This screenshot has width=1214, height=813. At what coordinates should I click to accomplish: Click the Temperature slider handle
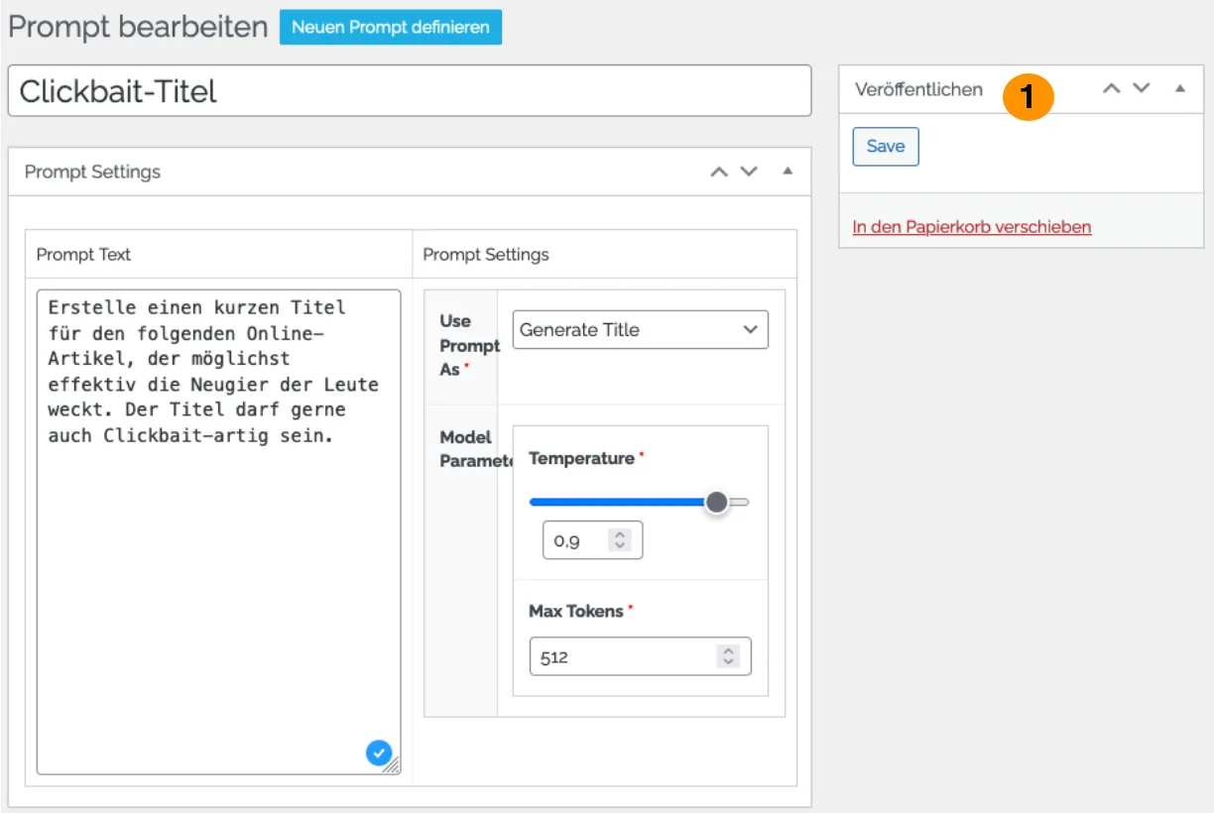pos(717,502)
